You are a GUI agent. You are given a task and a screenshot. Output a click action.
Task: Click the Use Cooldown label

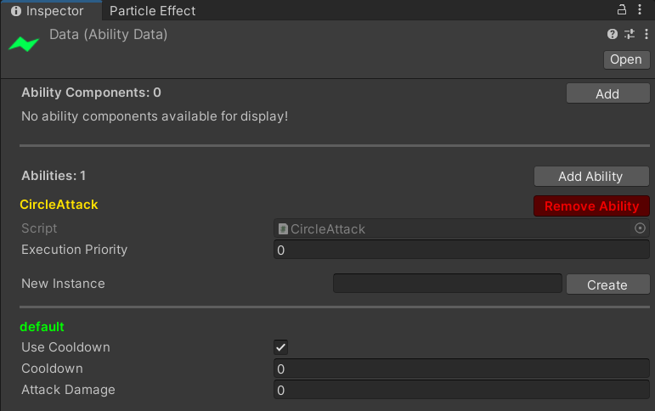tap(65, 347)
